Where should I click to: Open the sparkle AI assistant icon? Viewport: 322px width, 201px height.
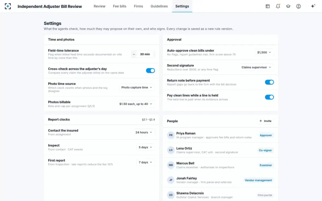click(x=313, y=6)
